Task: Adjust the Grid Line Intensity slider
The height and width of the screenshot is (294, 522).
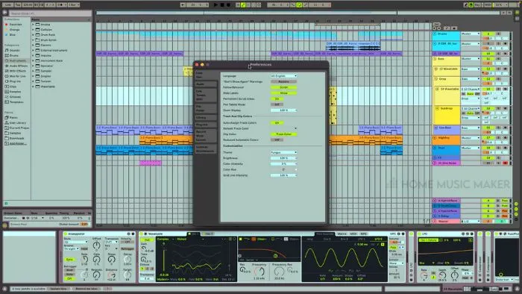Action: point(283,175)
